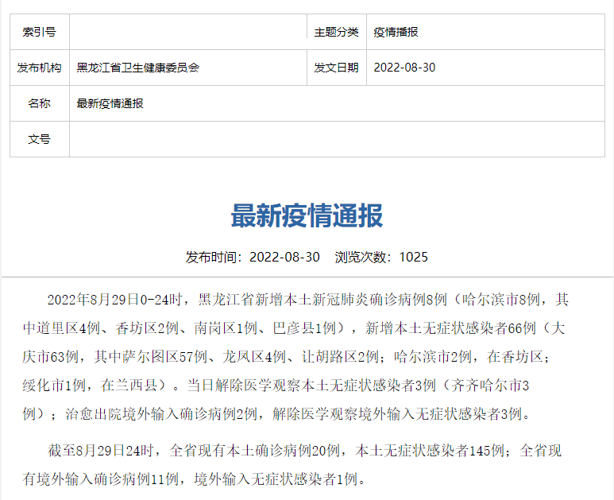Screen dimensions: 614x500
Task: Click the empty 索引号 value cell
Action: pos(187,33)
